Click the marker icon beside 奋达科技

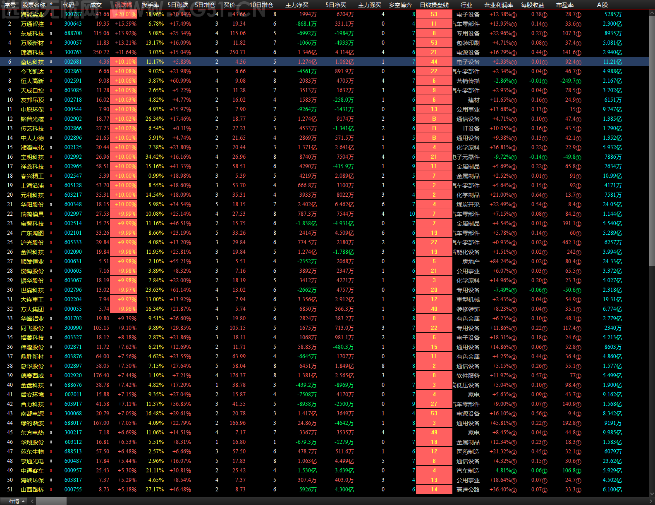[x=51, y=62]
